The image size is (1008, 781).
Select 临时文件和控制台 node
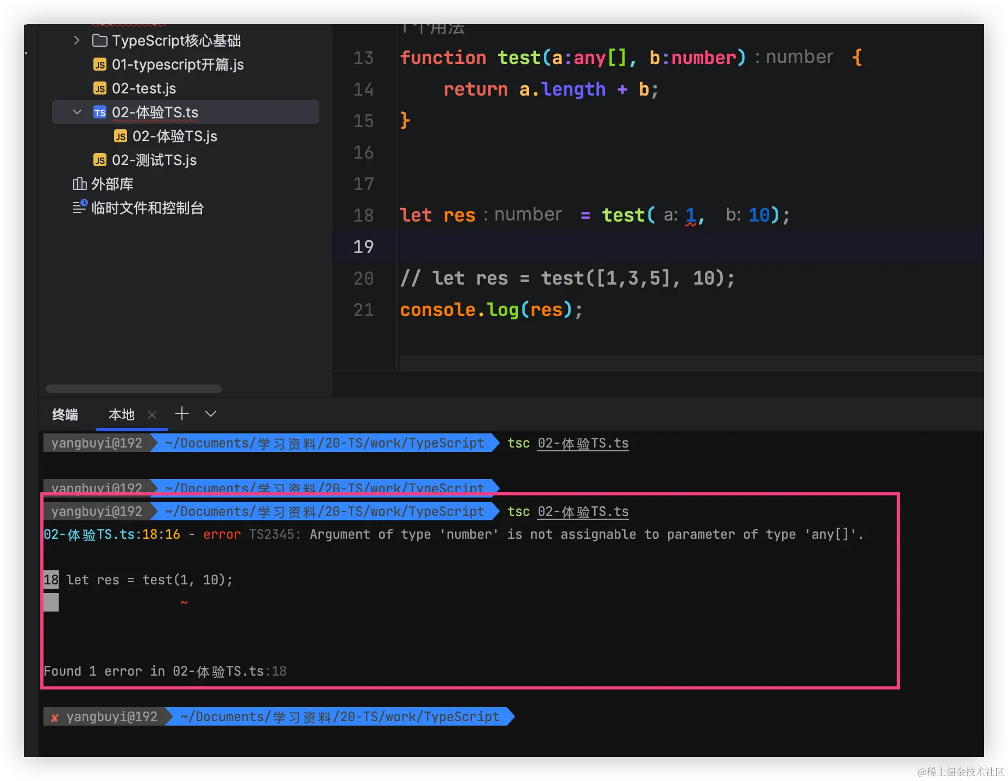click(x=148, y=208)
